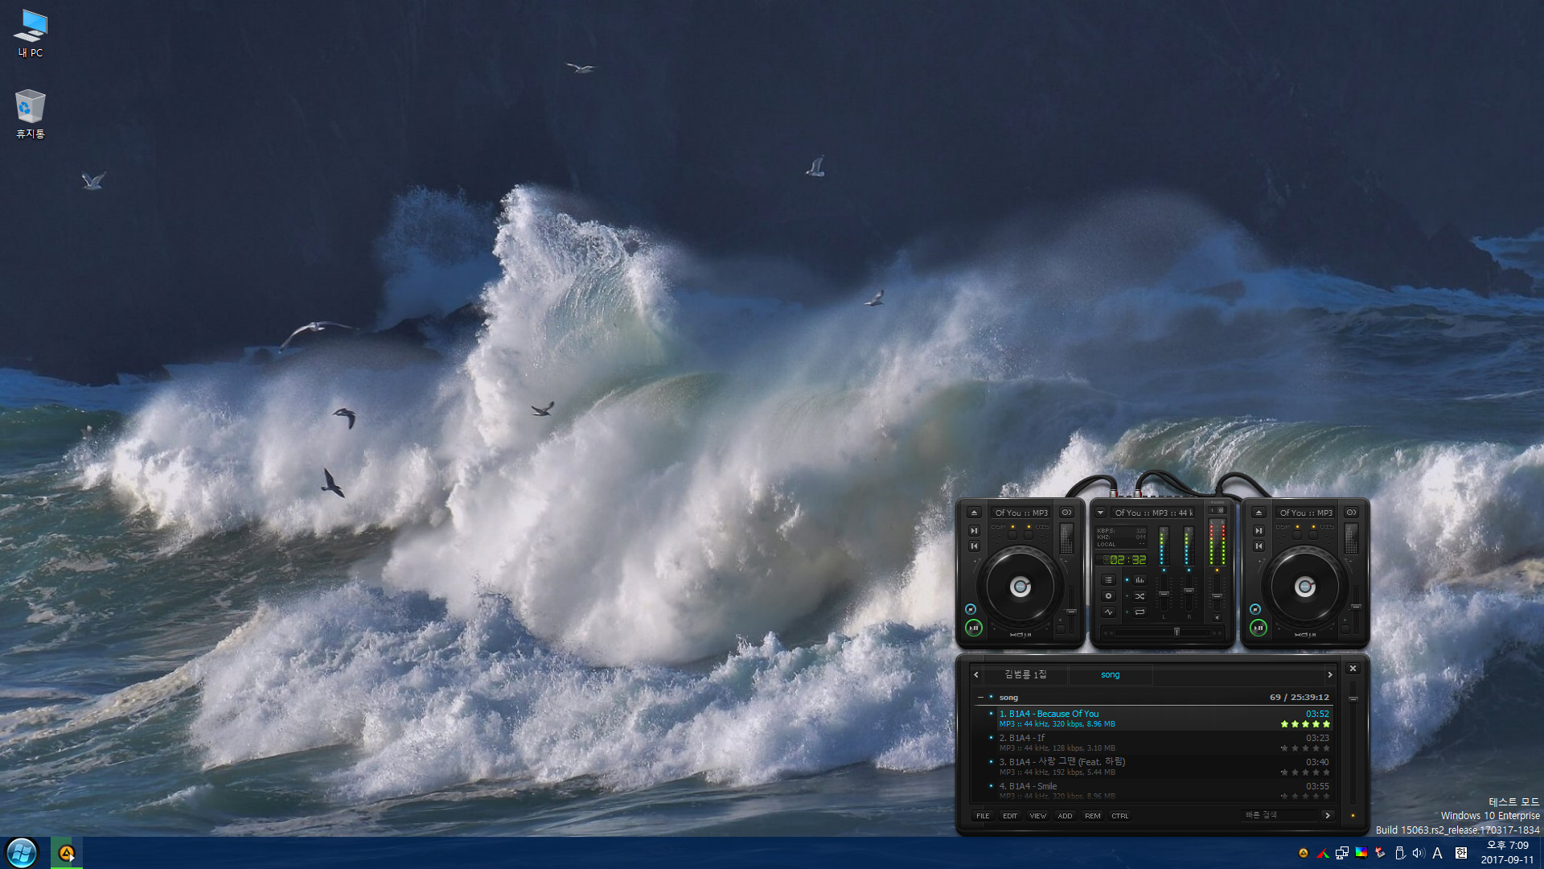This screenshot has height=869, width=1544.
Task: Click the AIMP icon in the system tray
Action: click(1304, 853)
